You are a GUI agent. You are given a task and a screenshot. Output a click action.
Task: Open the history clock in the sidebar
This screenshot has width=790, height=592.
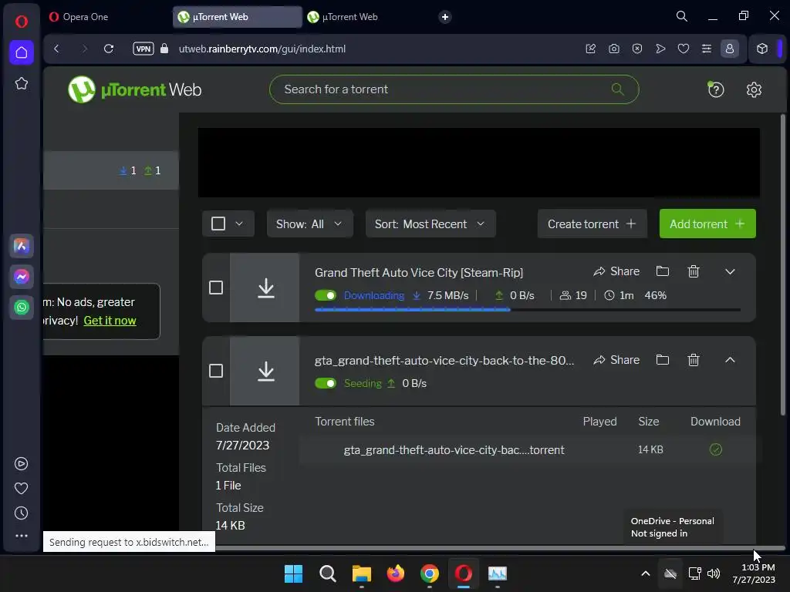pos(21,513)
